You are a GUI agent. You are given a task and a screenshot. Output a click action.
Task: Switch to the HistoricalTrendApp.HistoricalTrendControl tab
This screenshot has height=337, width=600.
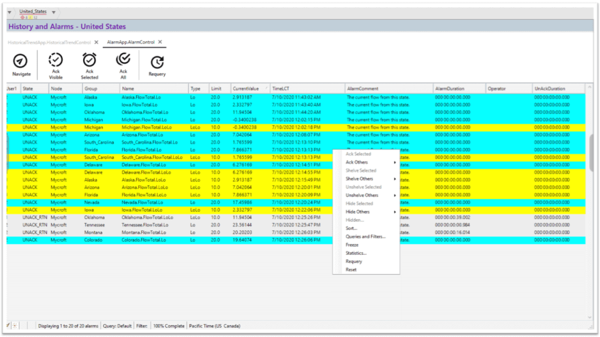tap(49, 42)
